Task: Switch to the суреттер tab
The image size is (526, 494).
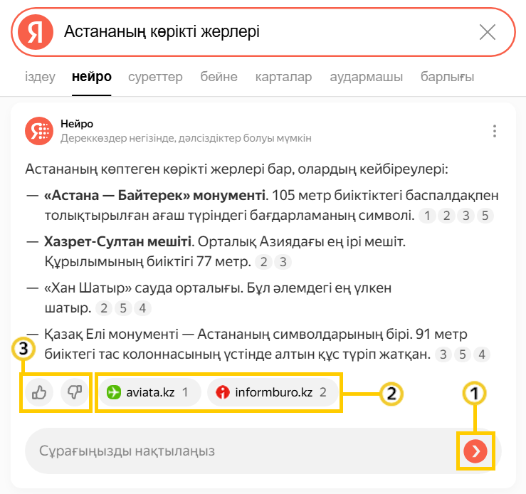Action: (x=155, y=77)
